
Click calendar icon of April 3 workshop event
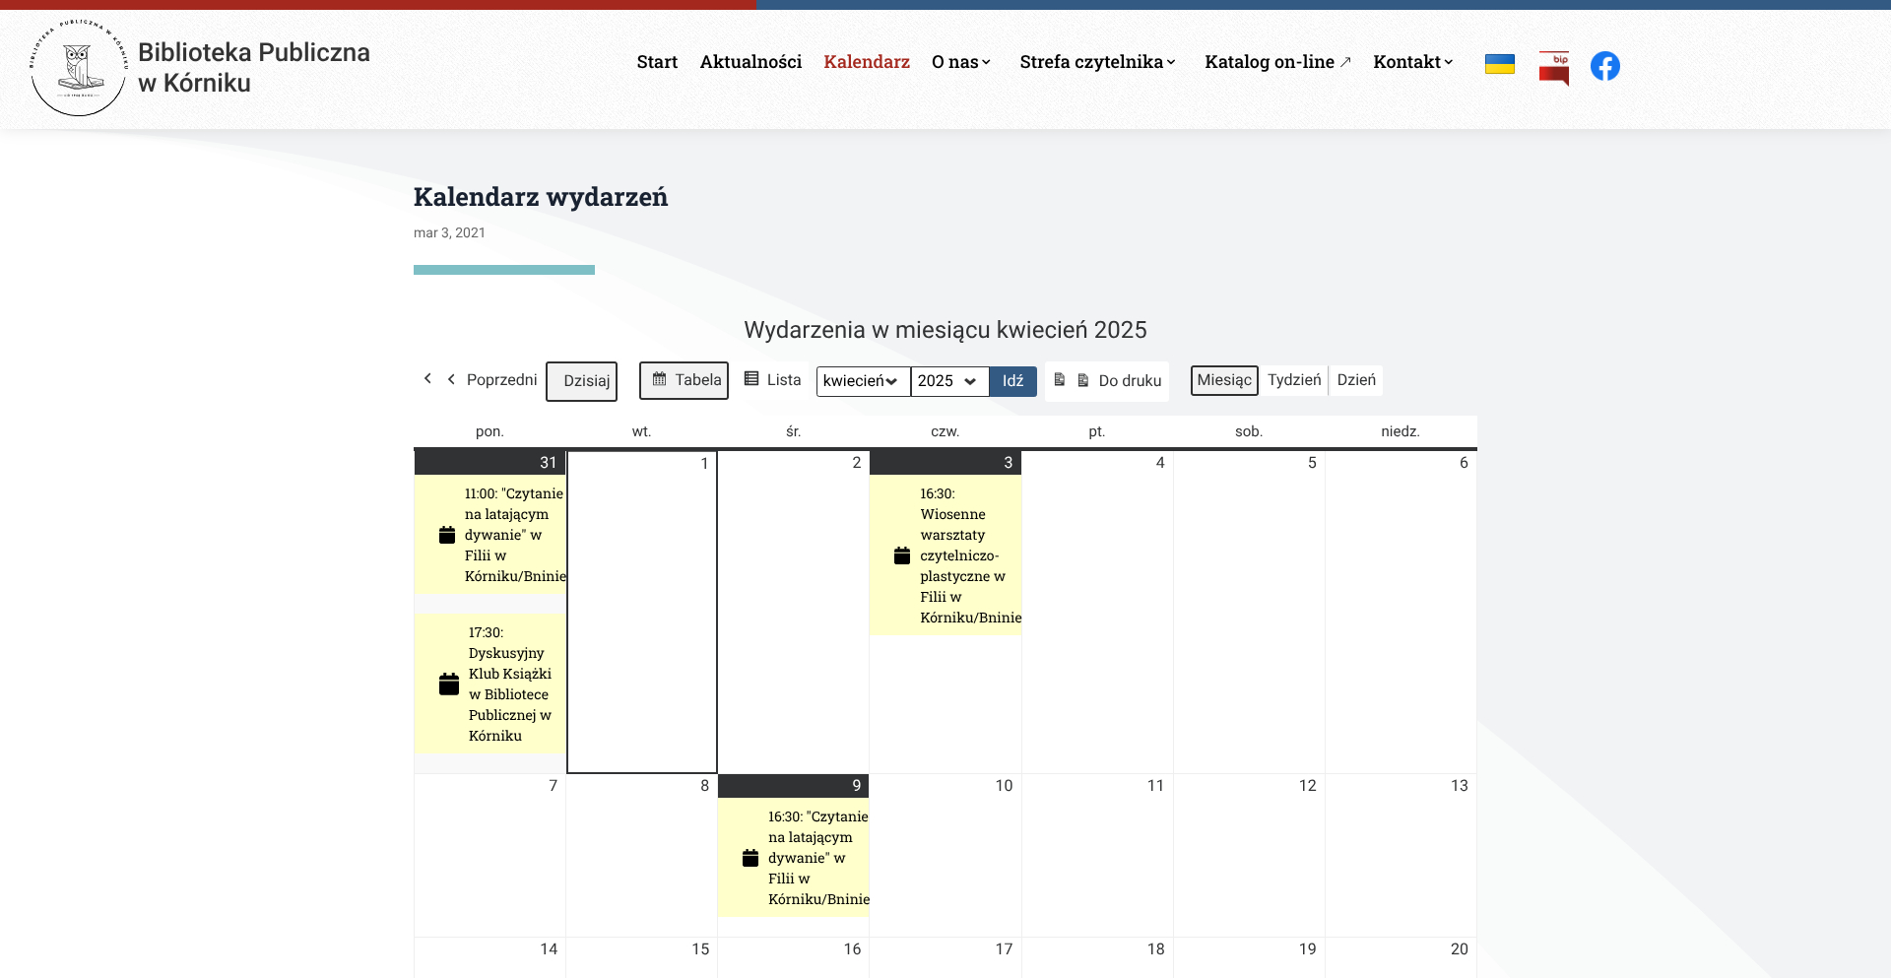click(901, 555)
